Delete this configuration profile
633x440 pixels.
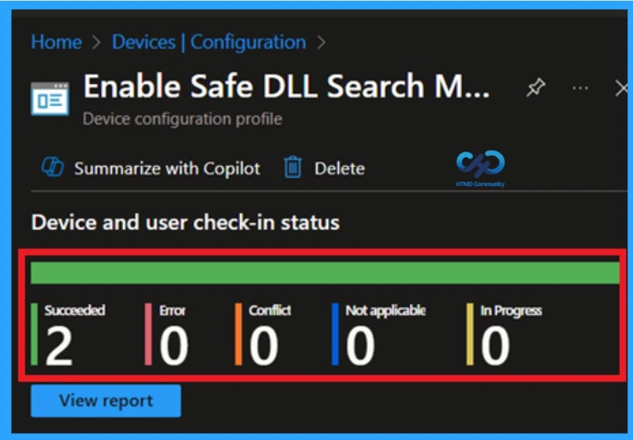coord(340,168)
